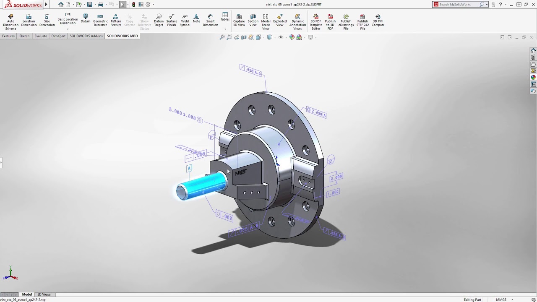Add a Note annotation
The width and height of the screenshot is (537, 302).
click(x=196, y=18)
